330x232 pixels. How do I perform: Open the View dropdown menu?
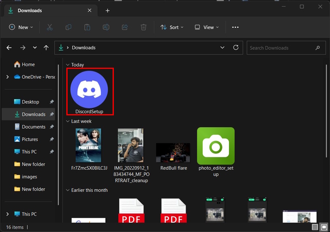207,27
